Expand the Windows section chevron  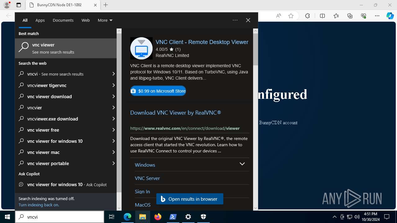(242, 164)
